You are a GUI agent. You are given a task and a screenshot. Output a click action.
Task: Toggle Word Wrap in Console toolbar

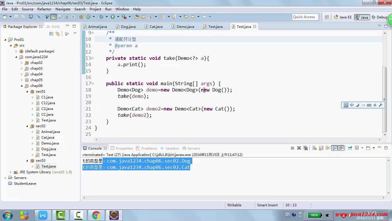(328, 148)
